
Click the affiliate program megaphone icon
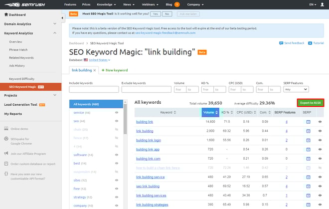tap(6, 153)
